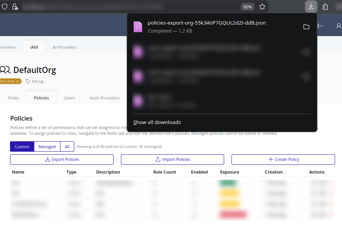342x225 pixels.
Task: Open the browser extensions puzzle icon
Action: [325, 7]
